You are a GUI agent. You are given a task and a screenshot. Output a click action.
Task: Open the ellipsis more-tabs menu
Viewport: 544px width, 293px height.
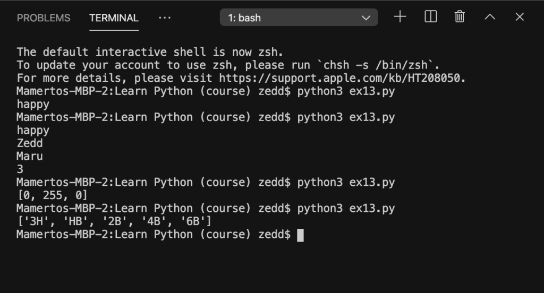tap(165, 18)
